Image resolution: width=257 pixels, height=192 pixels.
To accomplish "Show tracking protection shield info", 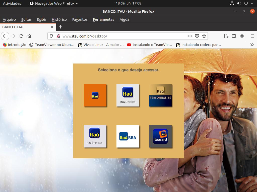I will 51,36.
